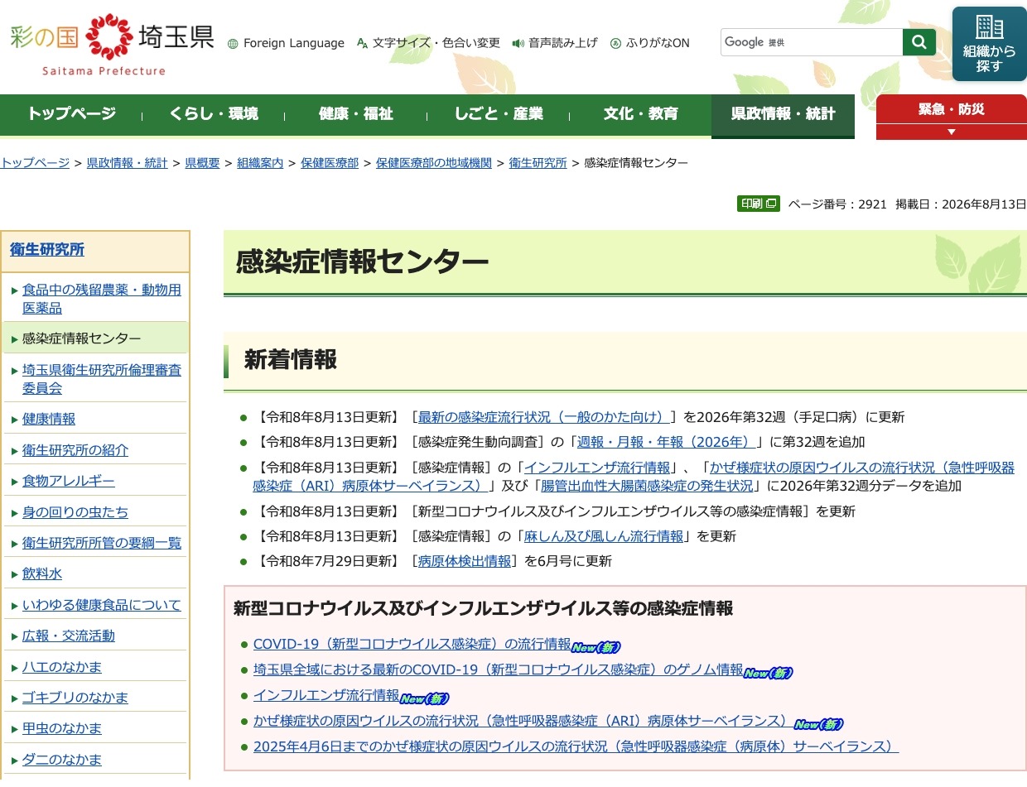Viewport: 1027px width, 787px height.
Task: Open the 病原体検出情報 link
Action: click(x=465, y=561)
